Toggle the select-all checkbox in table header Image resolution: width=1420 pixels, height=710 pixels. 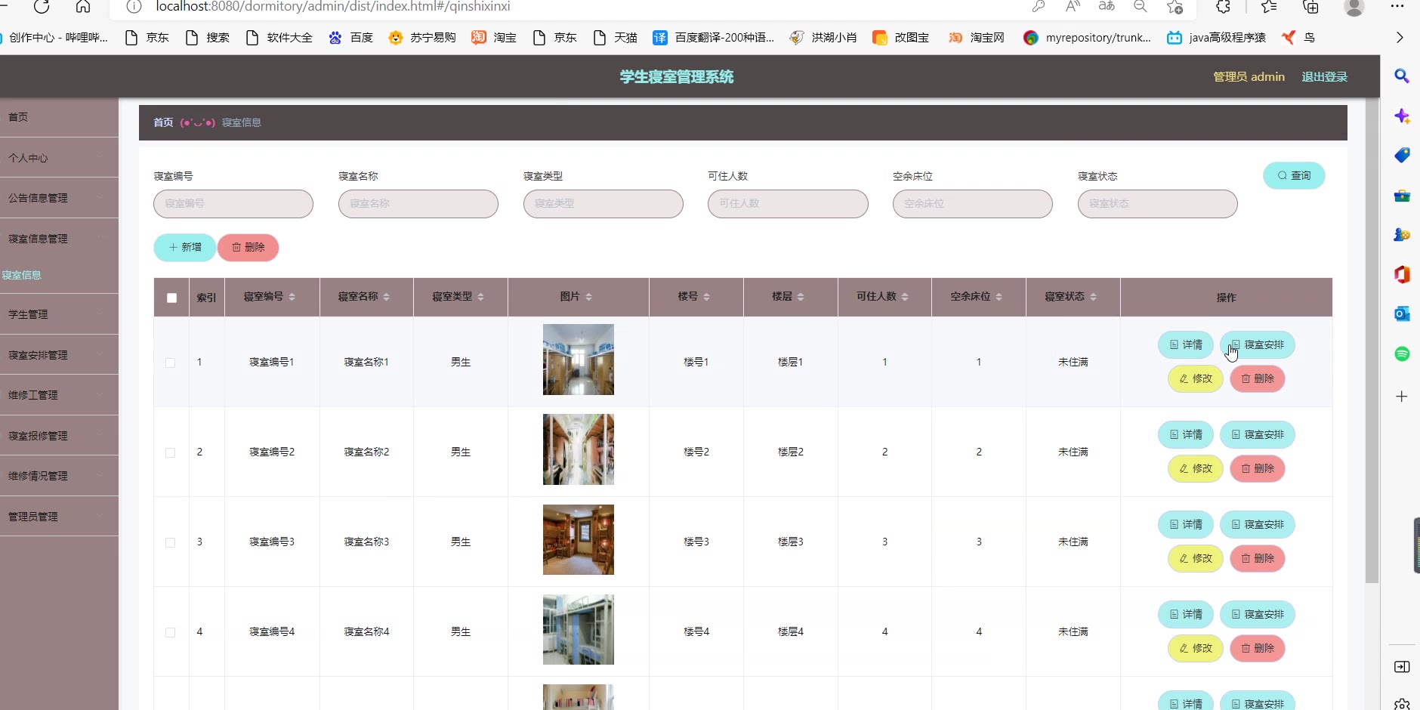pyautogui.click(x=171, y=298)
